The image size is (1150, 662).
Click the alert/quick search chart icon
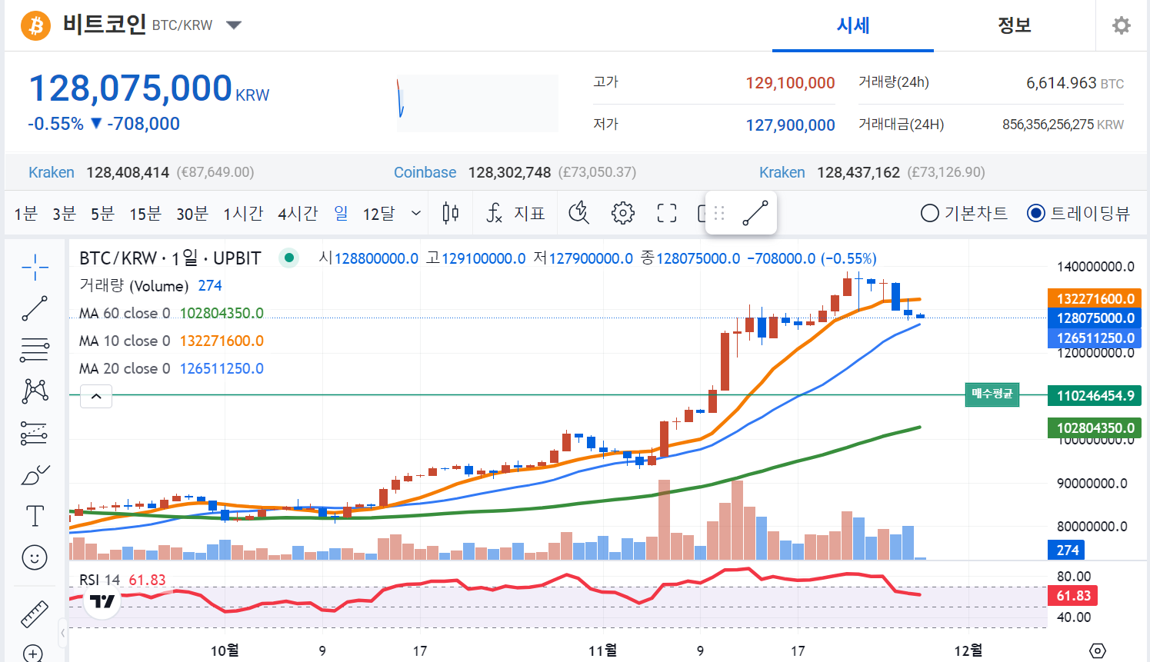point(578,213)
